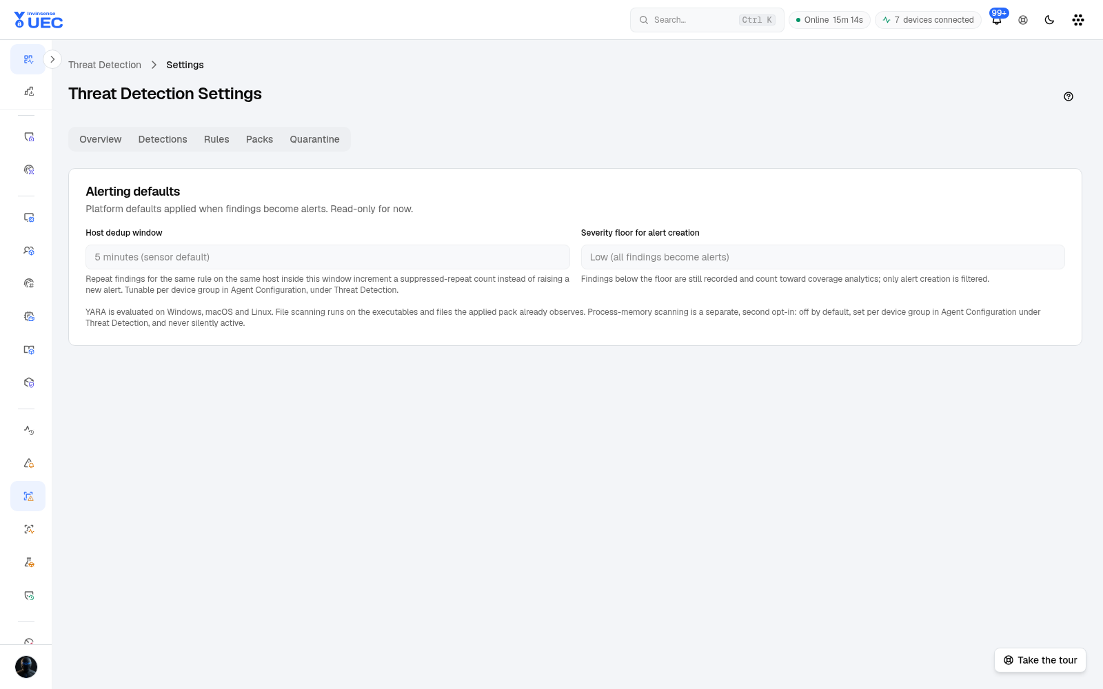
Task: Select the fingerprint scan sidebar icon
Action: click(28, 169)
